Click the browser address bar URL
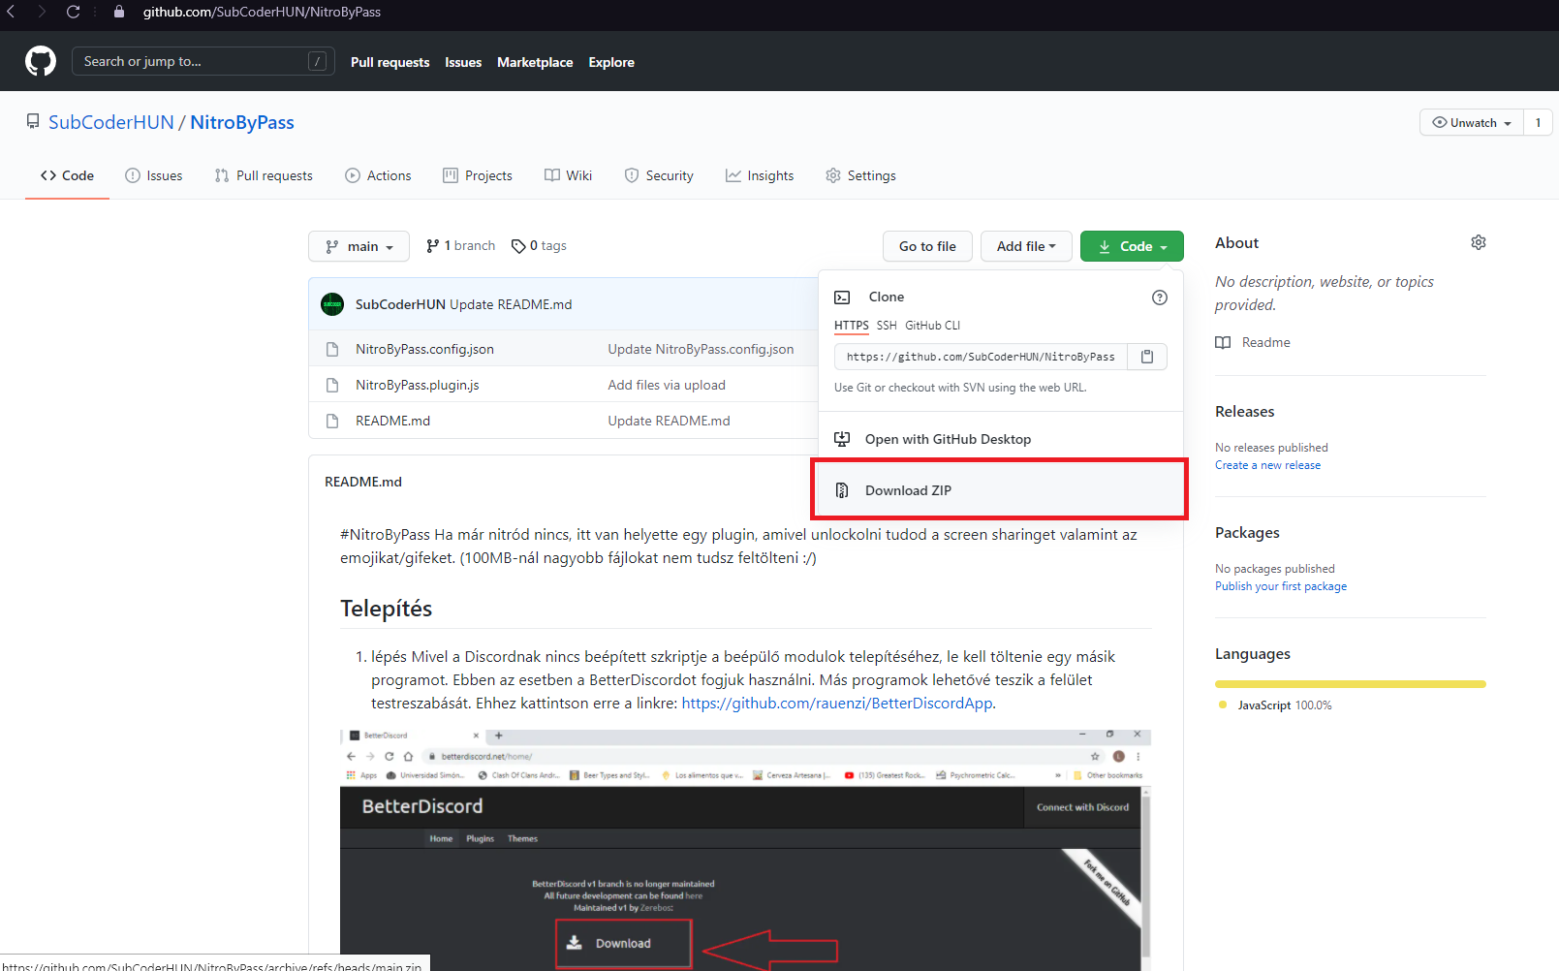The height and width of the screenshot is (971, 1559). pos(262,12)
